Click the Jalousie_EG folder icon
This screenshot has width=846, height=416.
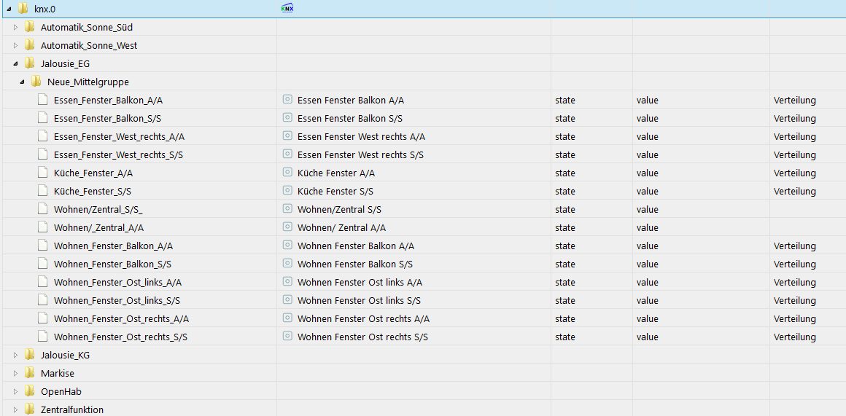point(30,63)
